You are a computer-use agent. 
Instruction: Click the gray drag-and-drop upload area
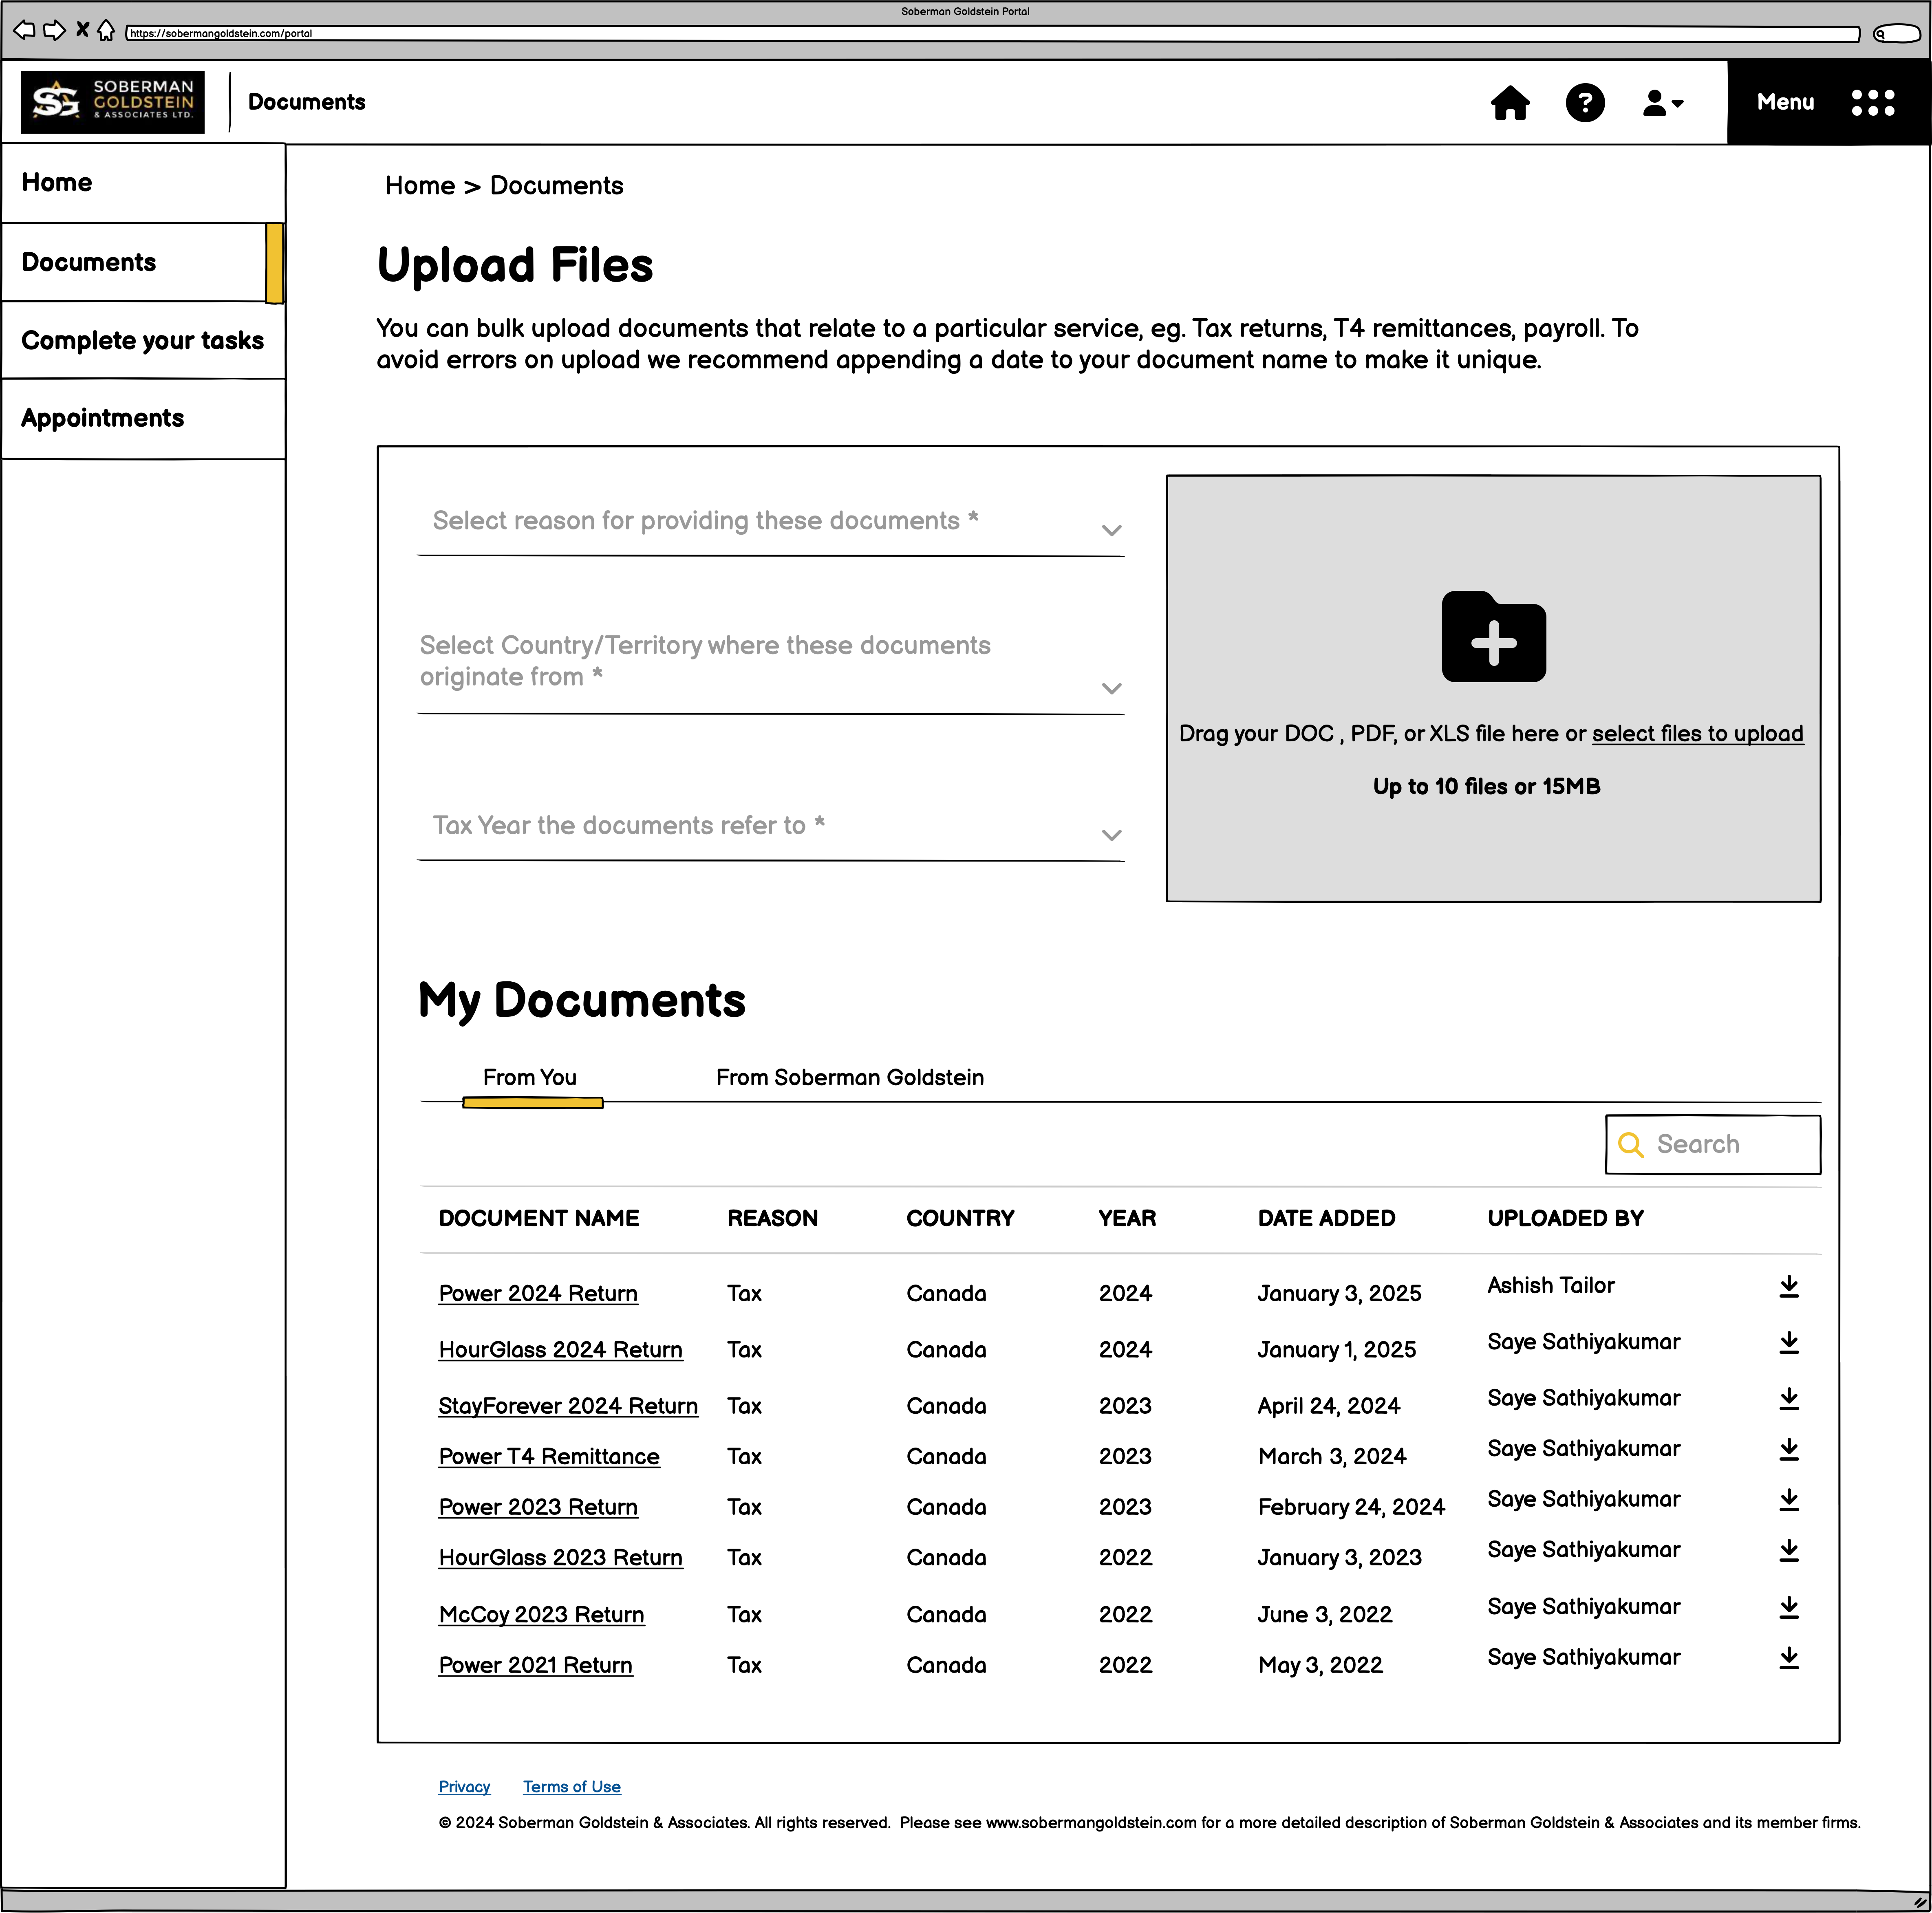[x=1493, y=689]
